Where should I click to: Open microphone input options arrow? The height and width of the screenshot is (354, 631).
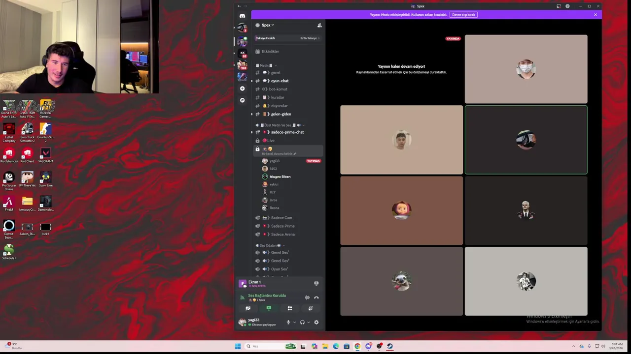click(x=294, y=323)
